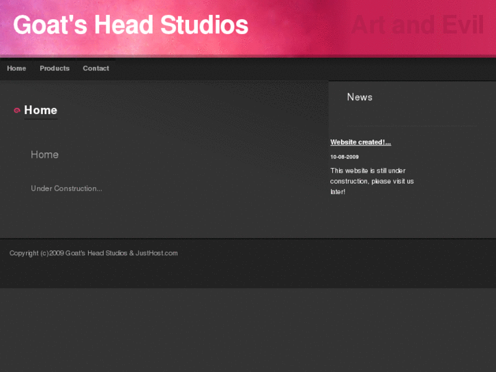Click the underline beneath the Home heading
Image resolution: width=496 pixels, height=372 pixels.
(40, 119)
